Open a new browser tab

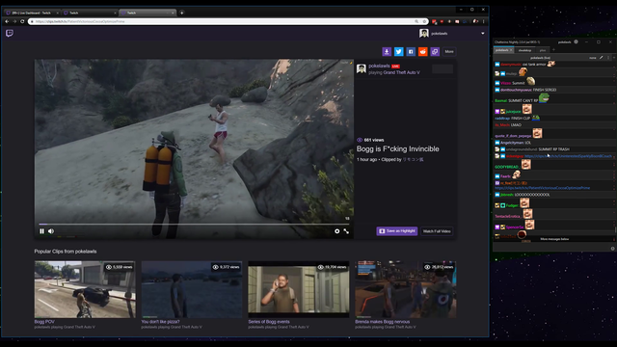coord(182,13)
